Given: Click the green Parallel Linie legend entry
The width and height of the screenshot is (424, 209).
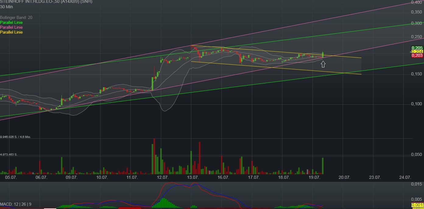Looking at the screenshot, I should coord(11,22).
